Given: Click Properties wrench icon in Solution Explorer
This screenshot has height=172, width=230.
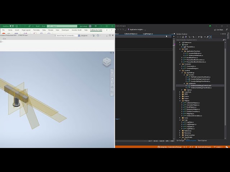Looking at the screenshot, I should (208, 37).
